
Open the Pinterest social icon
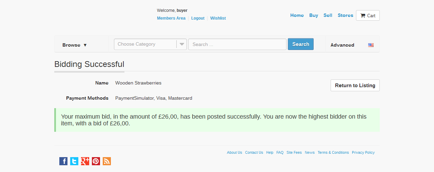(96, 161)
